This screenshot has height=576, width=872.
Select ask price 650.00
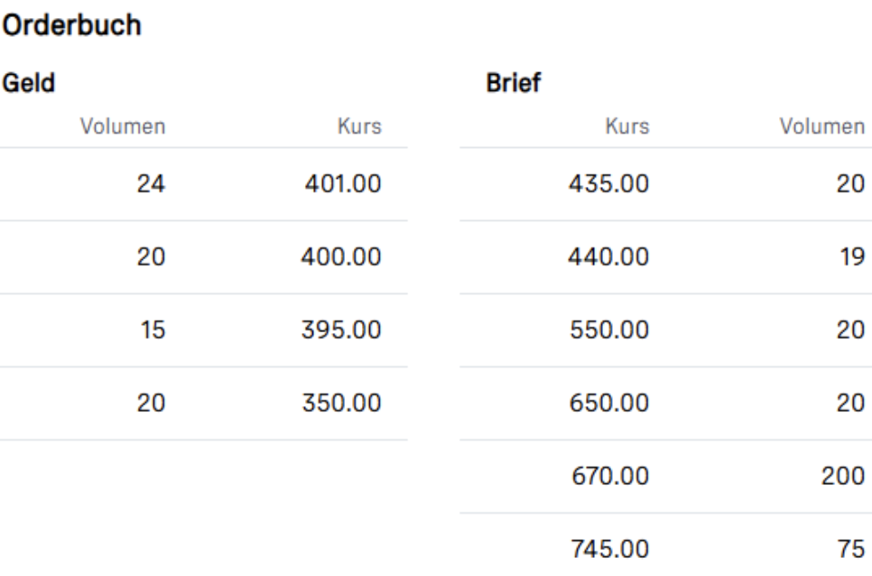[609, 403]
